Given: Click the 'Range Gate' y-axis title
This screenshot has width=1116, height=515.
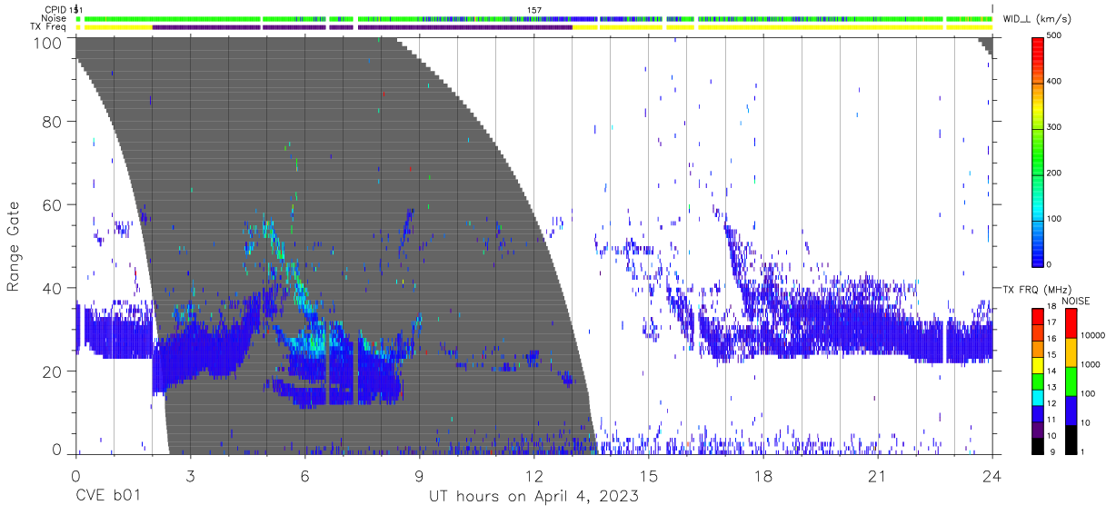Looking at the screenshot, I should (x=15, y=247).
